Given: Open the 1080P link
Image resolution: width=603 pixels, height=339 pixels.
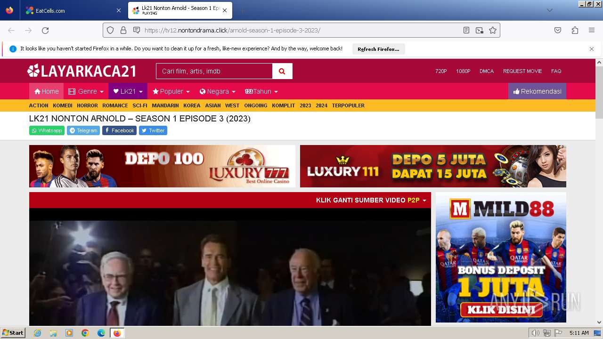Looking at the screenshot, I should click(x=463, y=71).
